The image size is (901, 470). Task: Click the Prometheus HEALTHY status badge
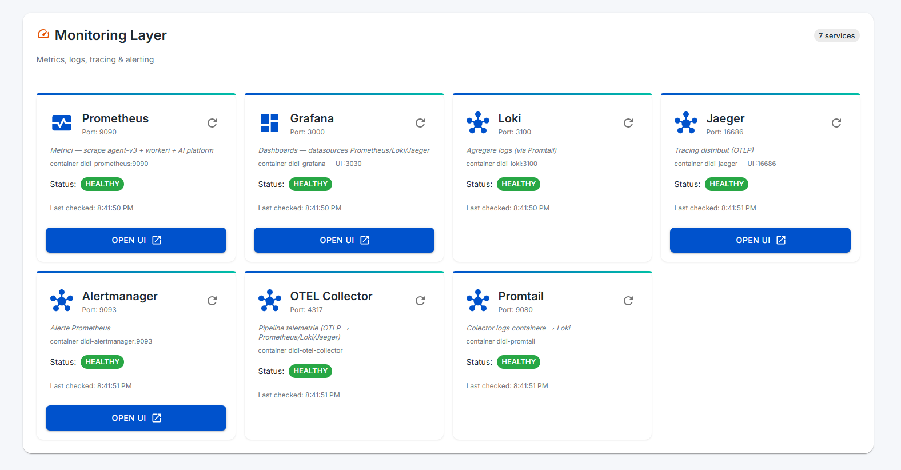coord(102,184)
